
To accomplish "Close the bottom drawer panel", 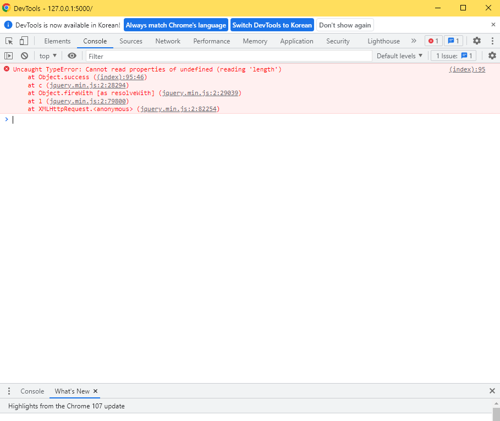I will click(492, 391).
